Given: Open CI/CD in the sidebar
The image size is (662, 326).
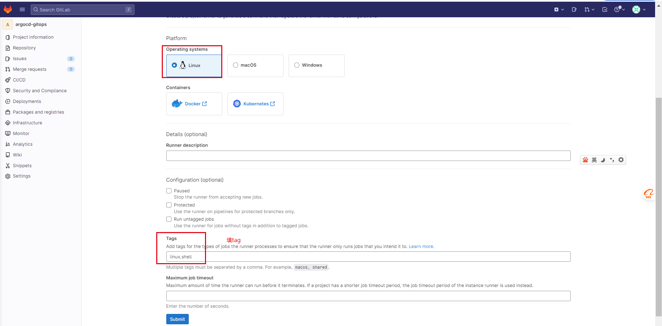Looking at the screenshot, I should [x=19, y=80].
